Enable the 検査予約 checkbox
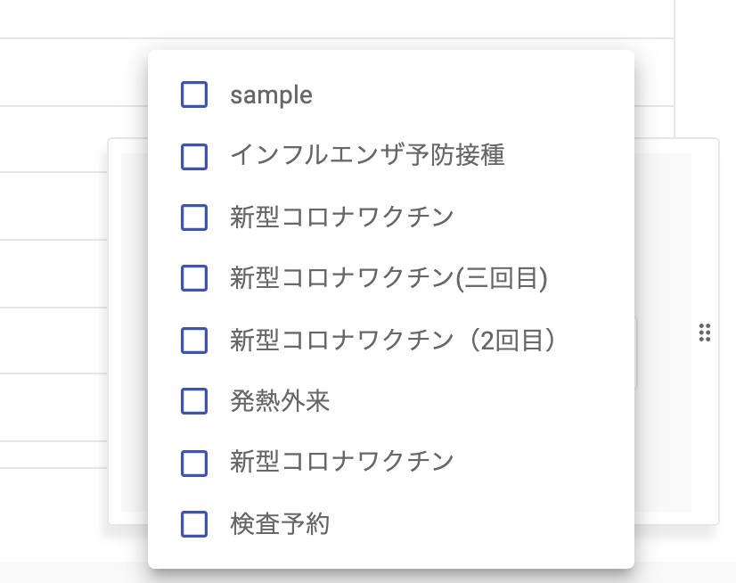 point(194,524)
